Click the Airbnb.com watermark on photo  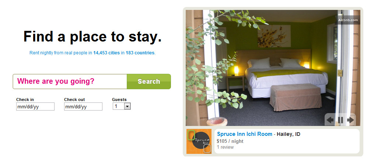click(x=348, y=20)
